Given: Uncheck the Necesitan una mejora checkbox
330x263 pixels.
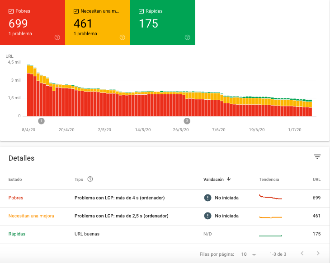Looking at the screenshot, I should 76,11.
